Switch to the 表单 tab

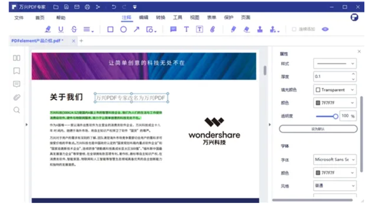[x=211, y=17]
